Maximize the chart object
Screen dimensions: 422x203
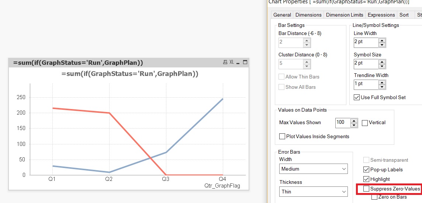(x=245, y=62)
